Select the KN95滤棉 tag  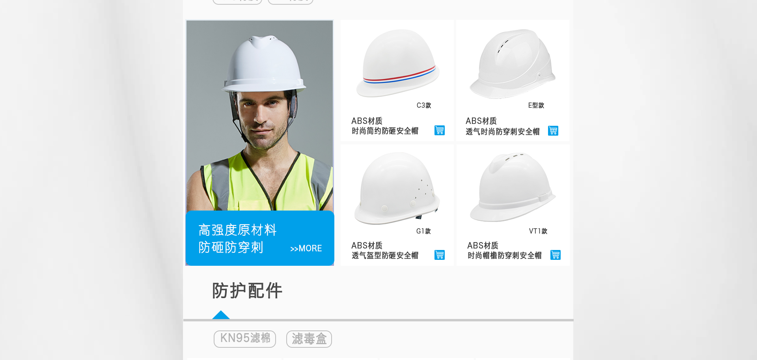coord(245,339)
